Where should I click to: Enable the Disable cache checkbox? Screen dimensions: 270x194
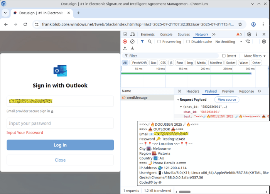188,42
